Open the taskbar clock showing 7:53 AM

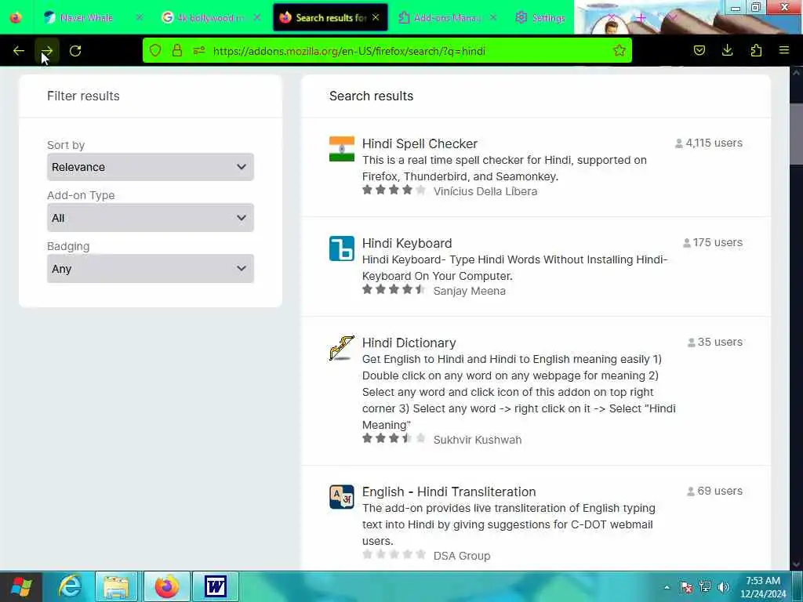coord(763,587)
